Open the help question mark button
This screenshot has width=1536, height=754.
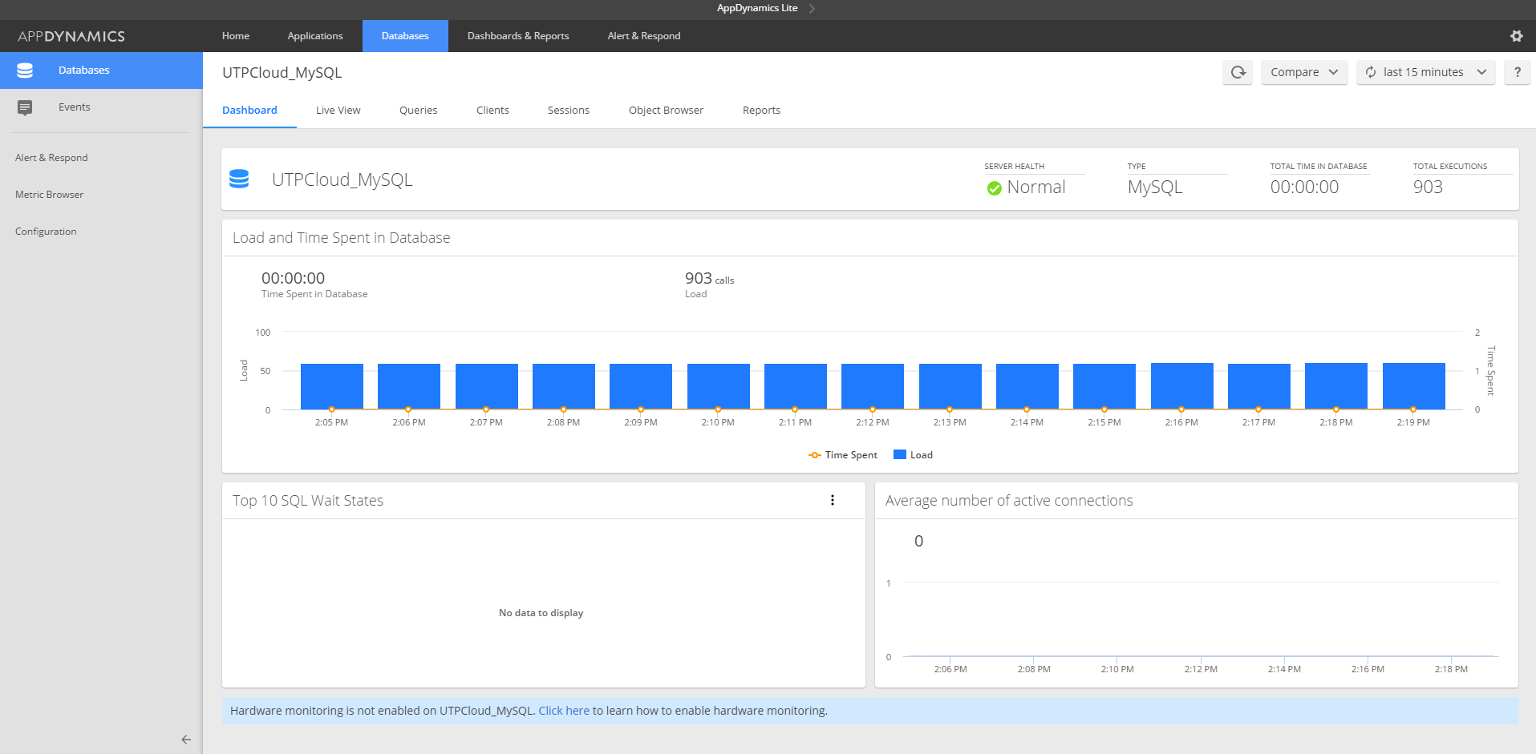tap(1517, 72)
